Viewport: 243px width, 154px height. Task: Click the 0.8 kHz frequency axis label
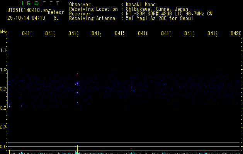[3, 108]
